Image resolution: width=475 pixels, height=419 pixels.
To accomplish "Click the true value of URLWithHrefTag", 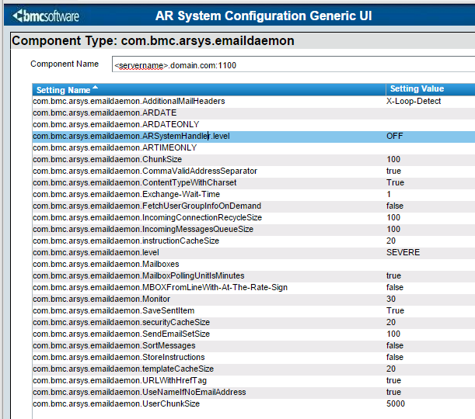I will coord(393,380).
